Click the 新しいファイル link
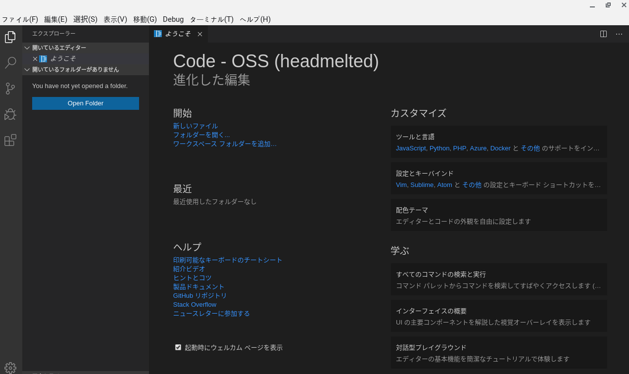Image resolution: width=629 pixels, height=374 pixels. point(195,126)
